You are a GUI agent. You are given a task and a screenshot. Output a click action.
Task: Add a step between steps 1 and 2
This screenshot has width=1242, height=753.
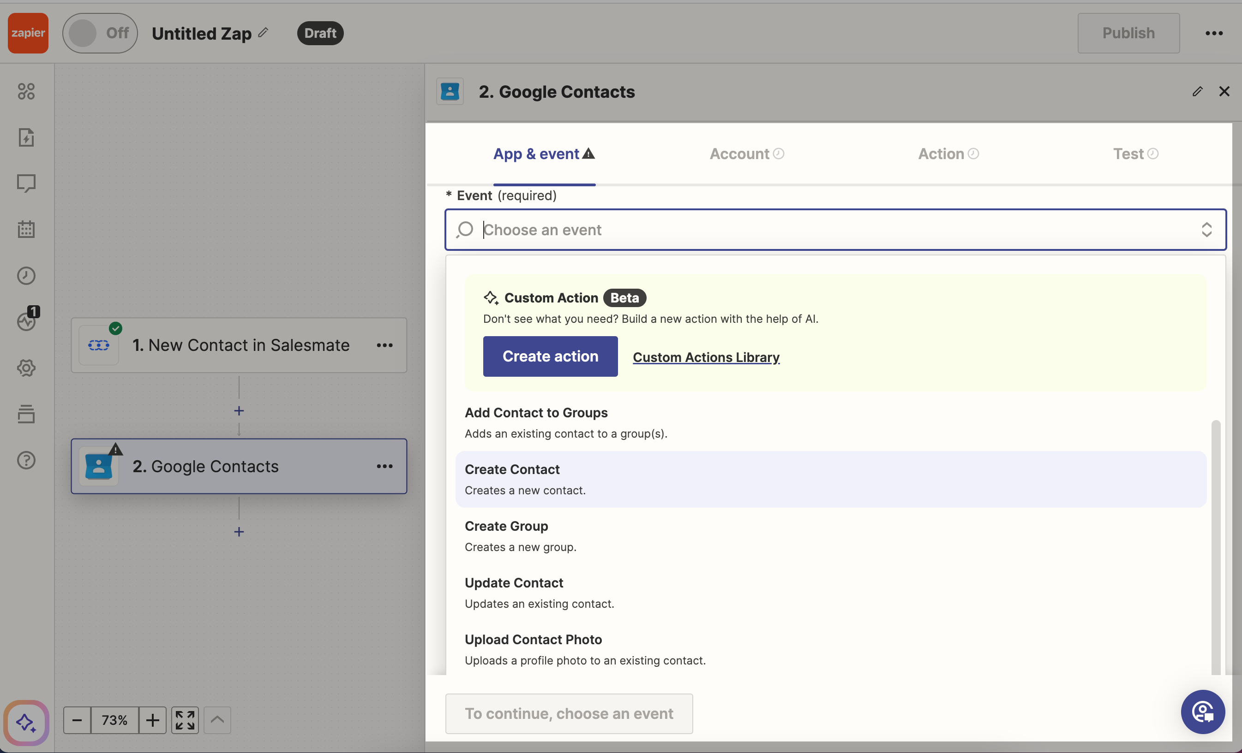[239, 410]
